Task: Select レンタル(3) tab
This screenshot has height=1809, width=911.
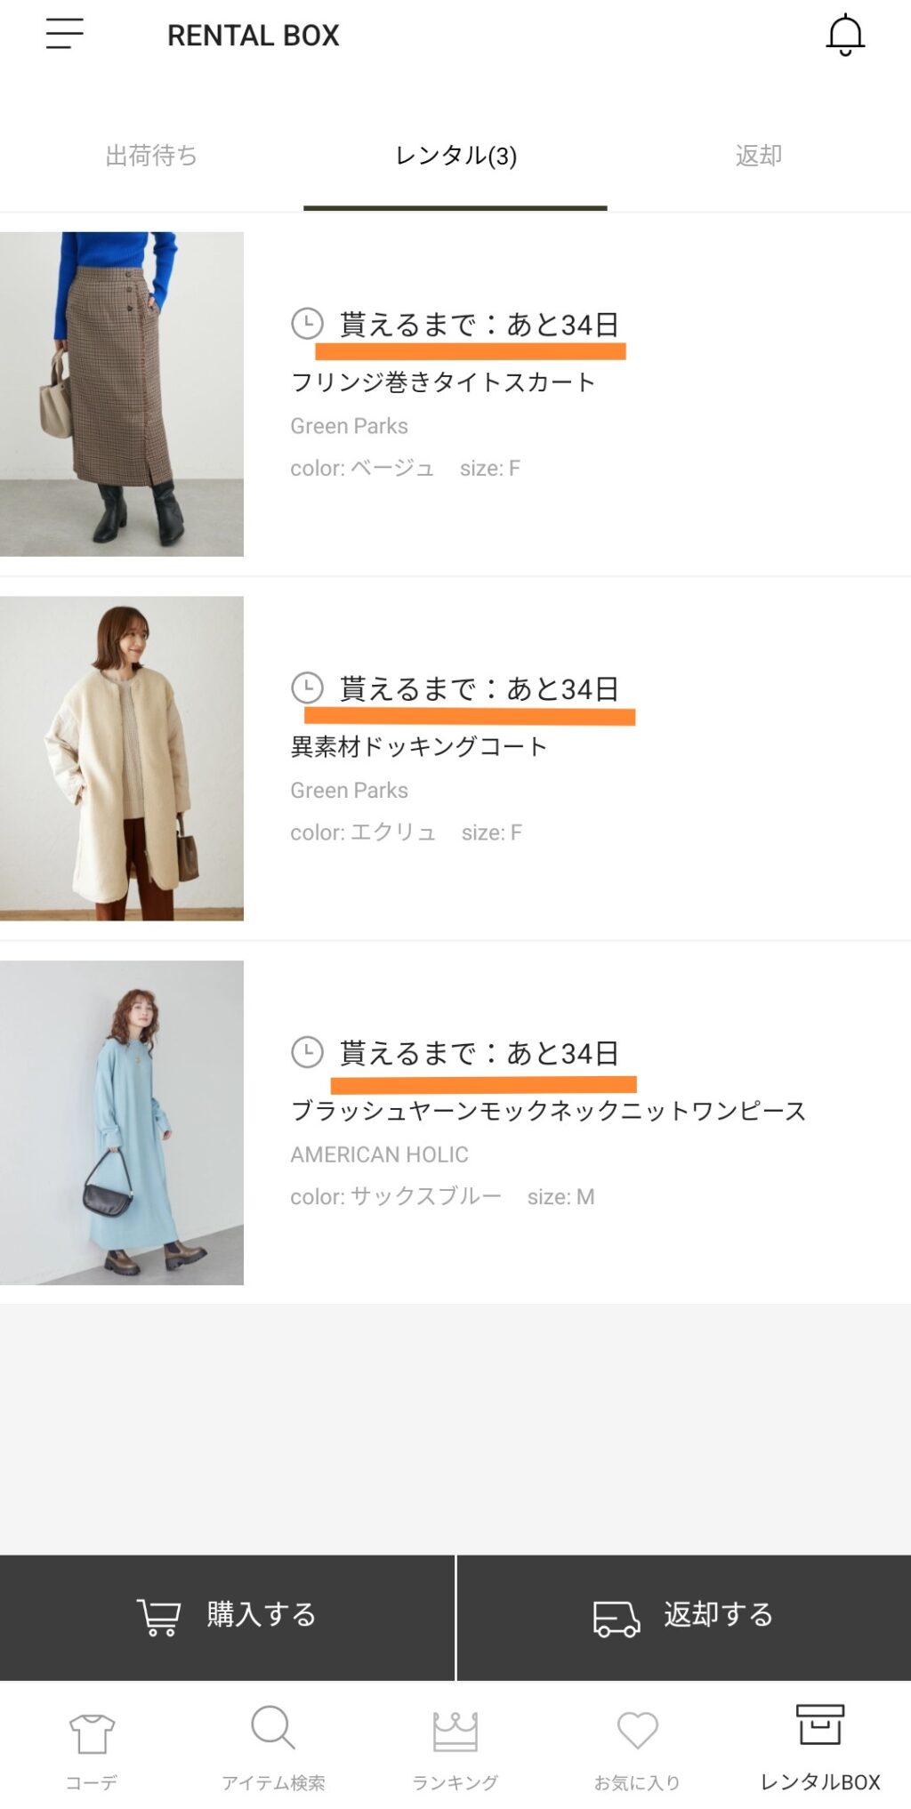Action: [455, 156]
